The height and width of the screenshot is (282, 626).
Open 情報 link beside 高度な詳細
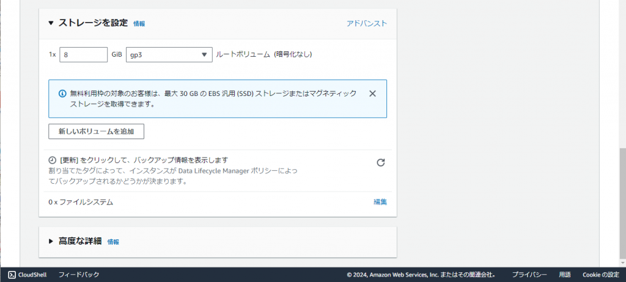click(x=114, y=242)
